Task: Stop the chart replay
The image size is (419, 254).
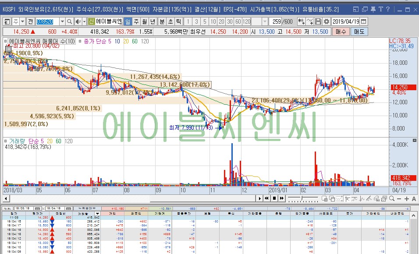Action: click(274, 198)
